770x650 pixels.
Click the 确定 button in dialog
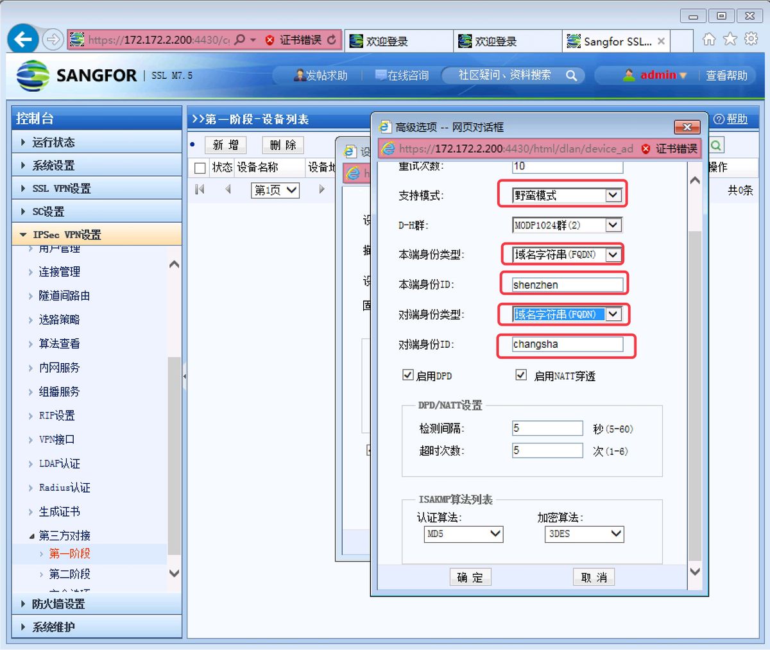point(470,577)
